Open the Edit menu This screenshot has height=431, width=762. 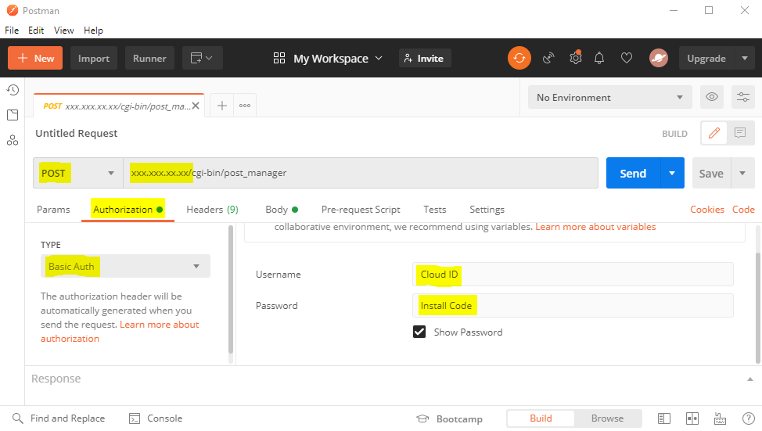36,31
